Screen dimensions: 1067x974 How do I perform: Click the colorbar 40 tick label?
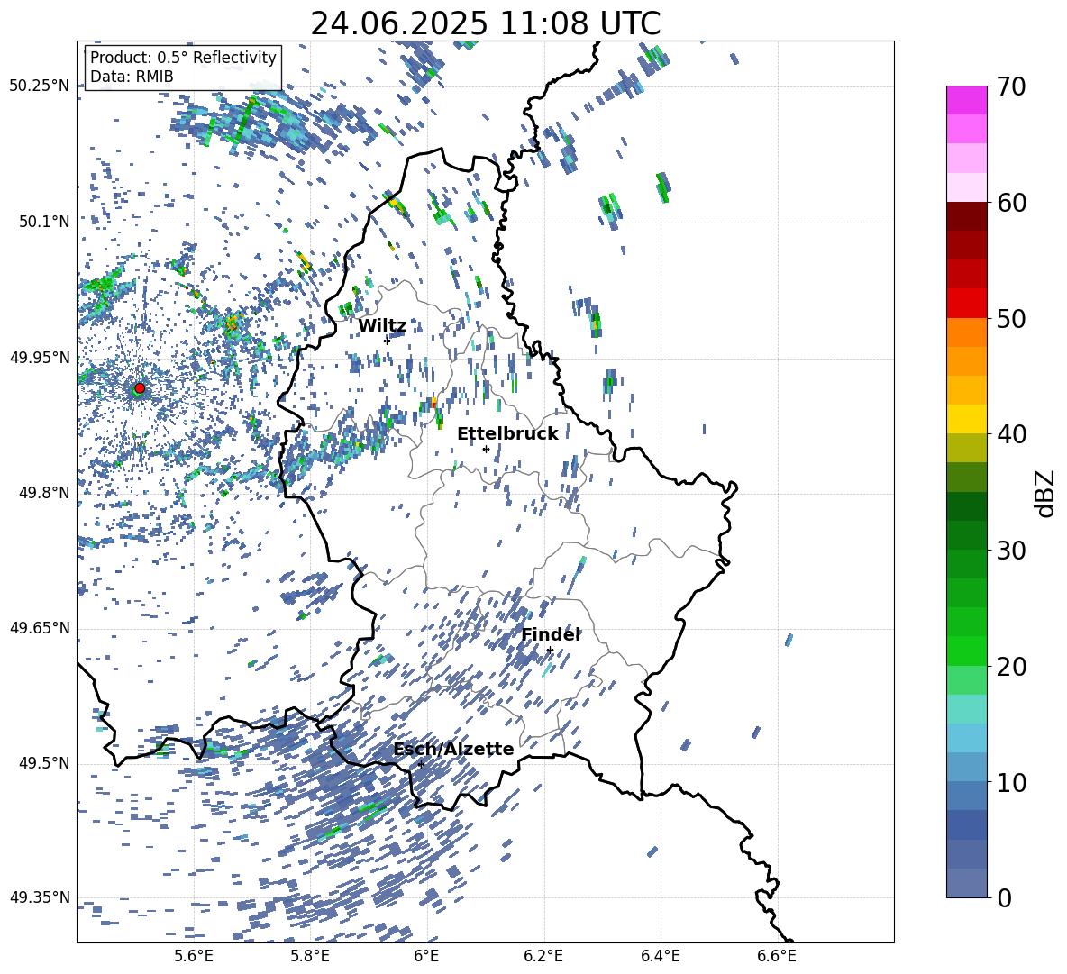1012,434
